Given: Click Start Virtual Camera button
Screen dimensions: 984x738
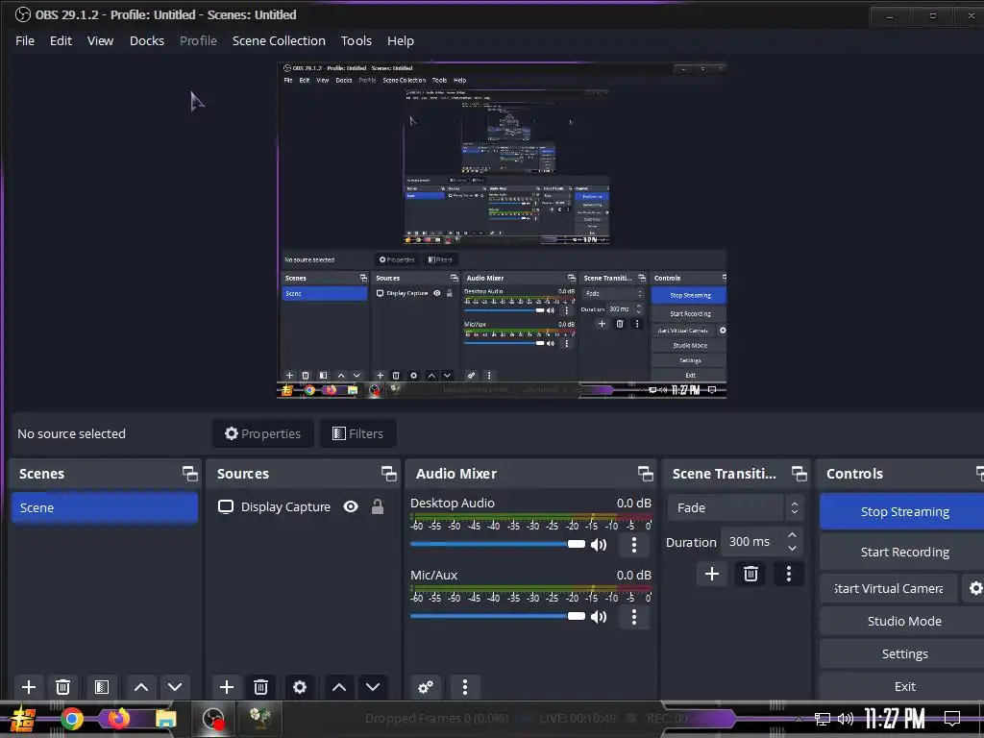Looking at the screenshot, I should tap(889, 588).
